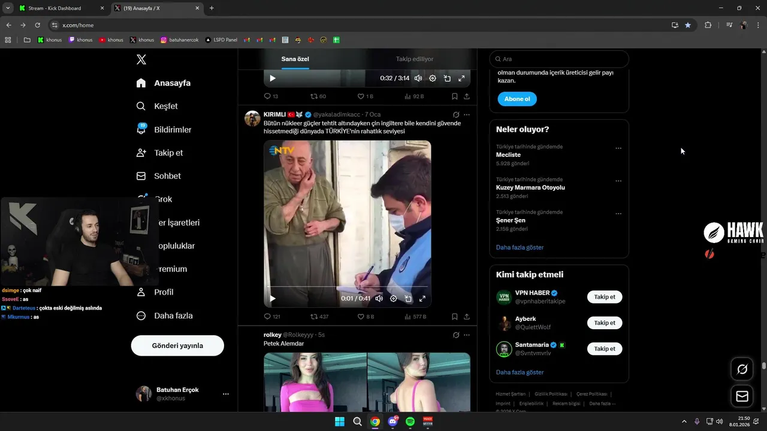The height and width of the screenshot is (431, 767).
Task: Open Grok icon on rolkey post
Action: click(456, 335)
